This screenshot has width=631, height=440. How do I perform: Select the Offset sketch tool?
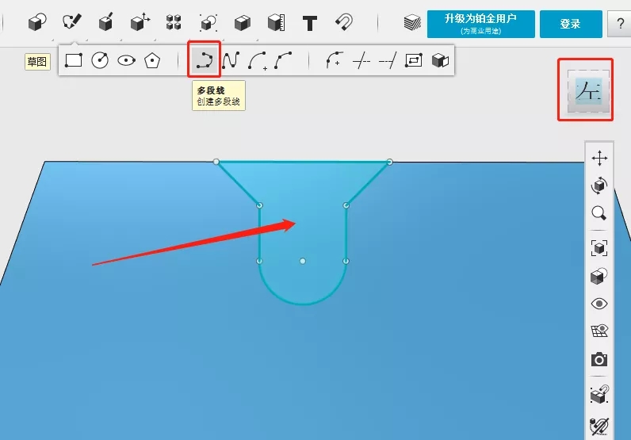point(413,60)
